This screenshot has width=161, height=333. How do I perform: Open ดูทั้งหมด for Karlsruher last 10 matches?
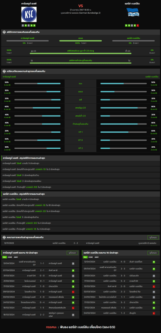72,253
